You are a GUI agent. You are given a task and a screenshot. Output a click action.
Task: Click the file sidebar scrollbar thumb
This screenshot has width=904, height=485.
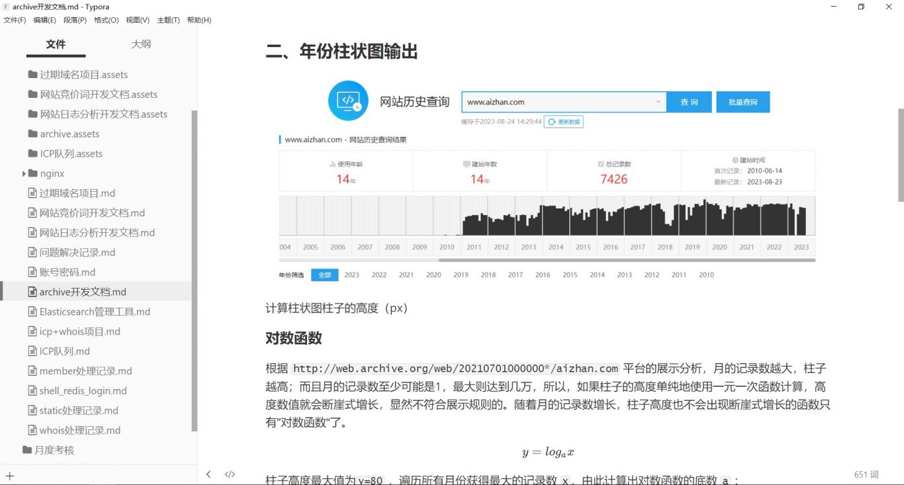pos(194,271)
